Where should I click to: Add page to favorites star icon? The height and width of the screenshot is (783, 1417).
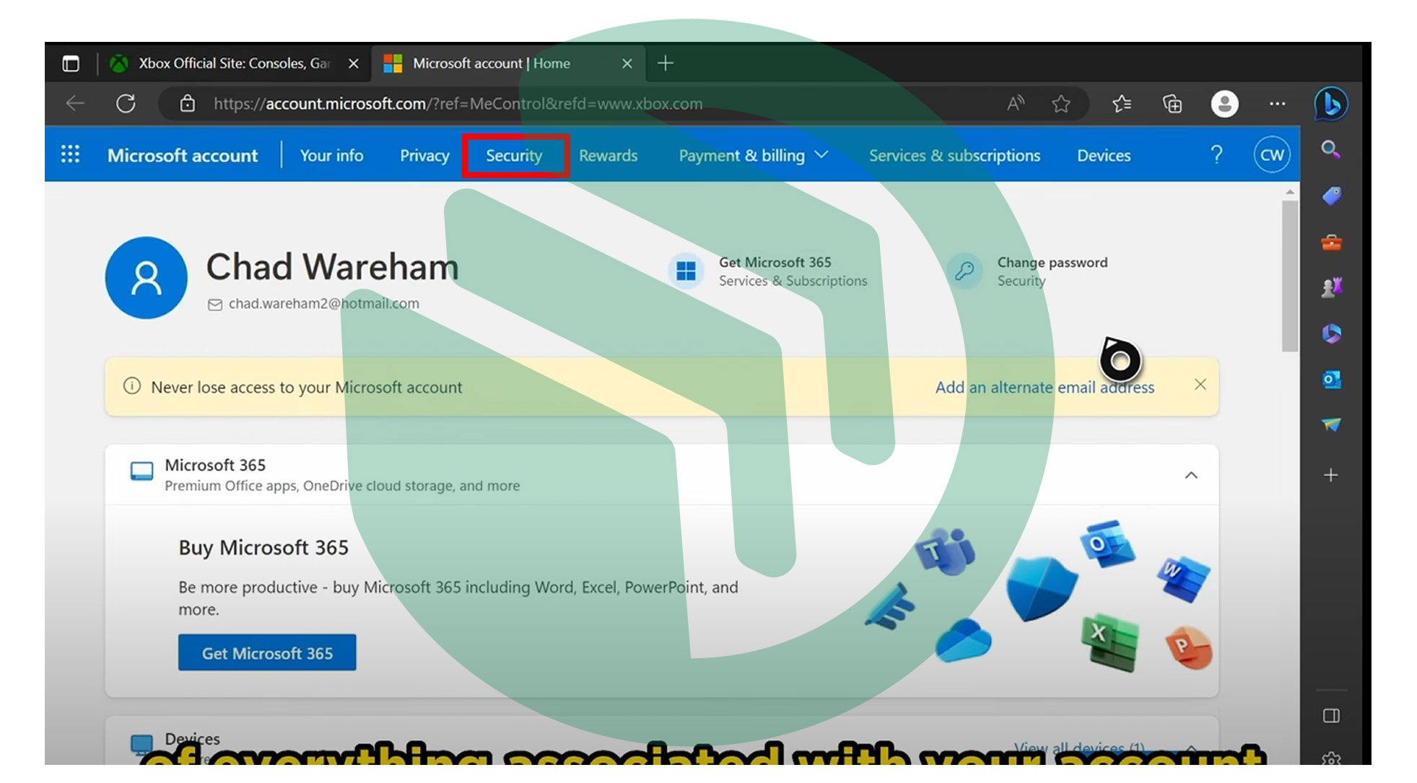tap(1060, 104)
